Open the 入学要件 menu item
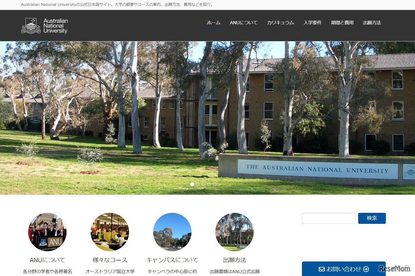 (x=313, y=23)
